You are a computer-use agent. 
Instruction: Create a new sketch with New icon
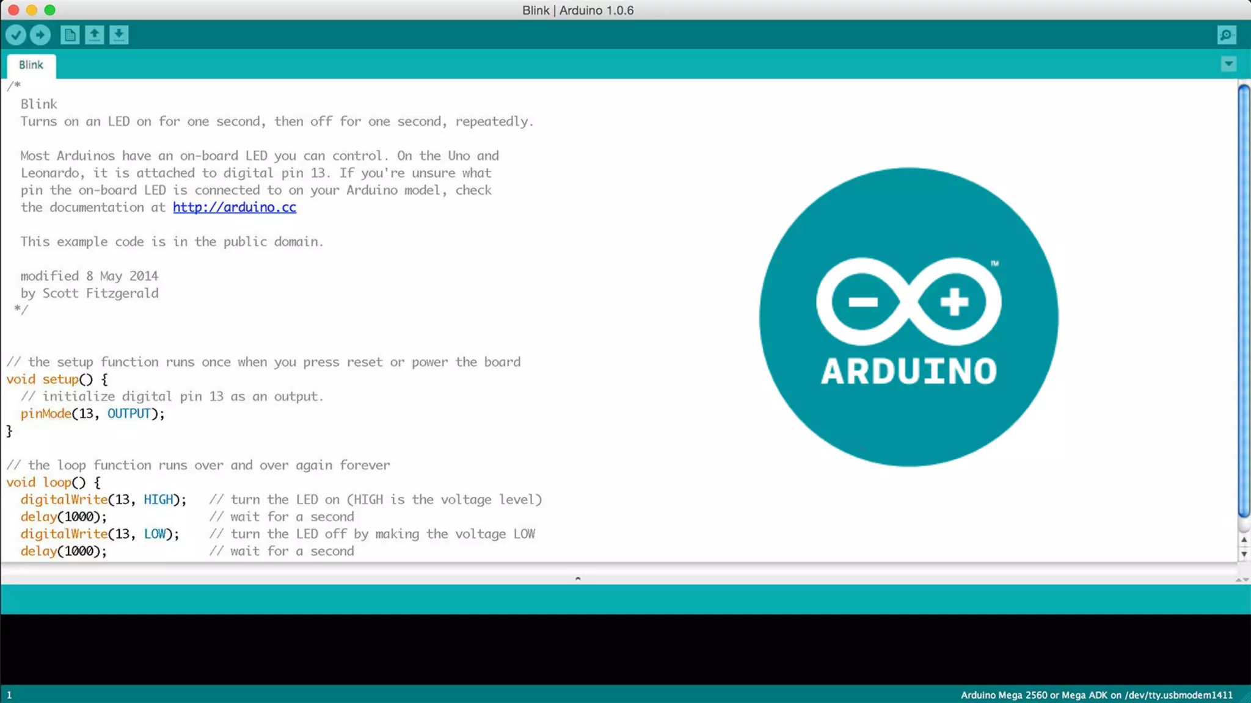[x=70, y=35]
